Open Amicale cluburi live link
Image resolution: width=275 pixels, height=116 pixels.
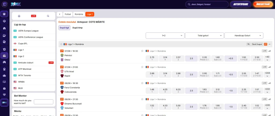point(34,62)
